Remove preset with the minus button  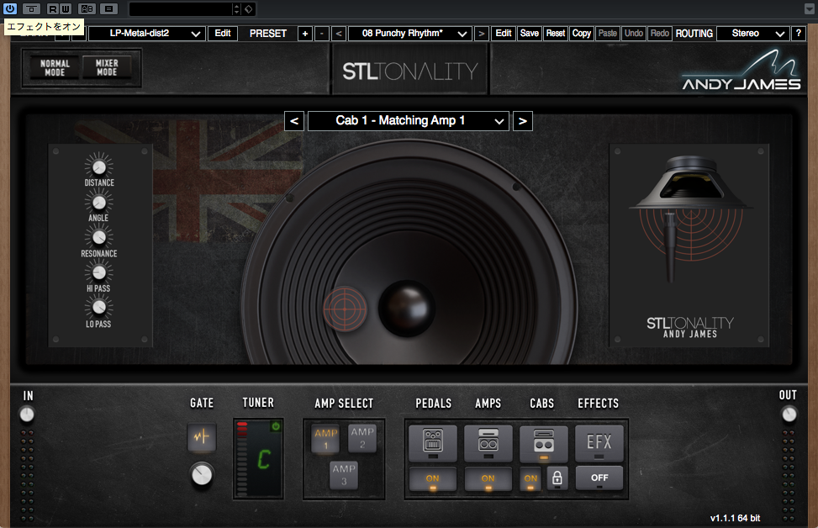[322, 34]
